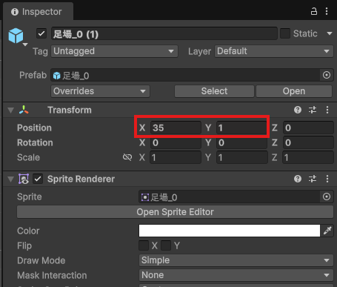Click the GameObject cube icon picker
Screen dimensions: 337x287
[16, 36]
